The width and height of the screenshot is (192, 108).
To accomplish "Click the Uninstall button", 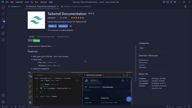I will (62, 26).
